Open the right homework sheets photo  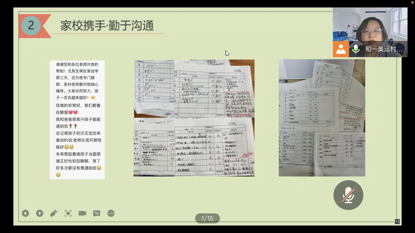(322, 118)
